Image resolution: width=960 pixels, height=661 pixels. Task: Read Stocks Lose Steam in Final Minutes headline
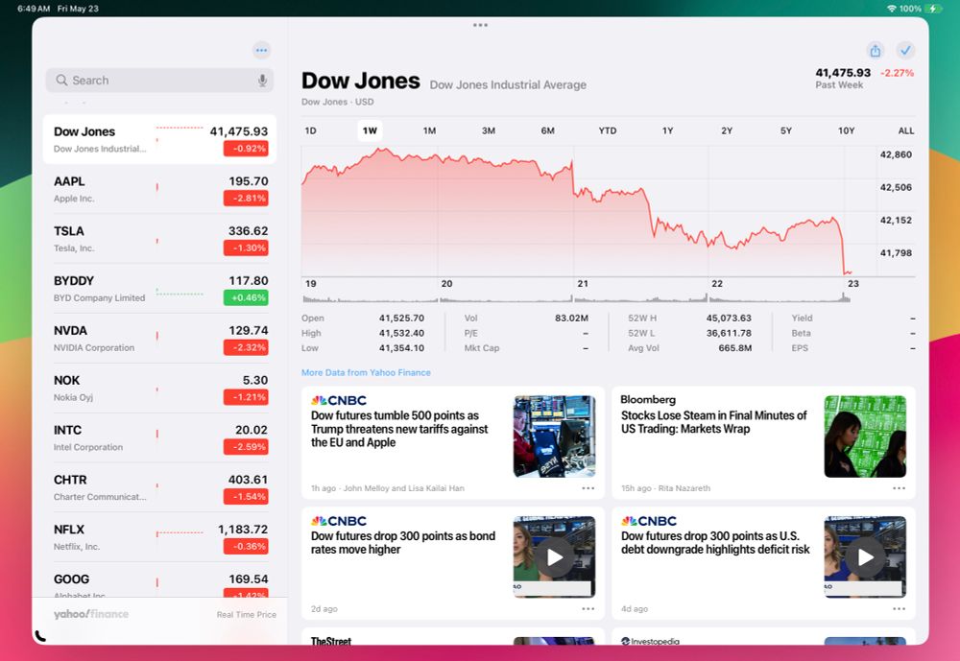714,422
